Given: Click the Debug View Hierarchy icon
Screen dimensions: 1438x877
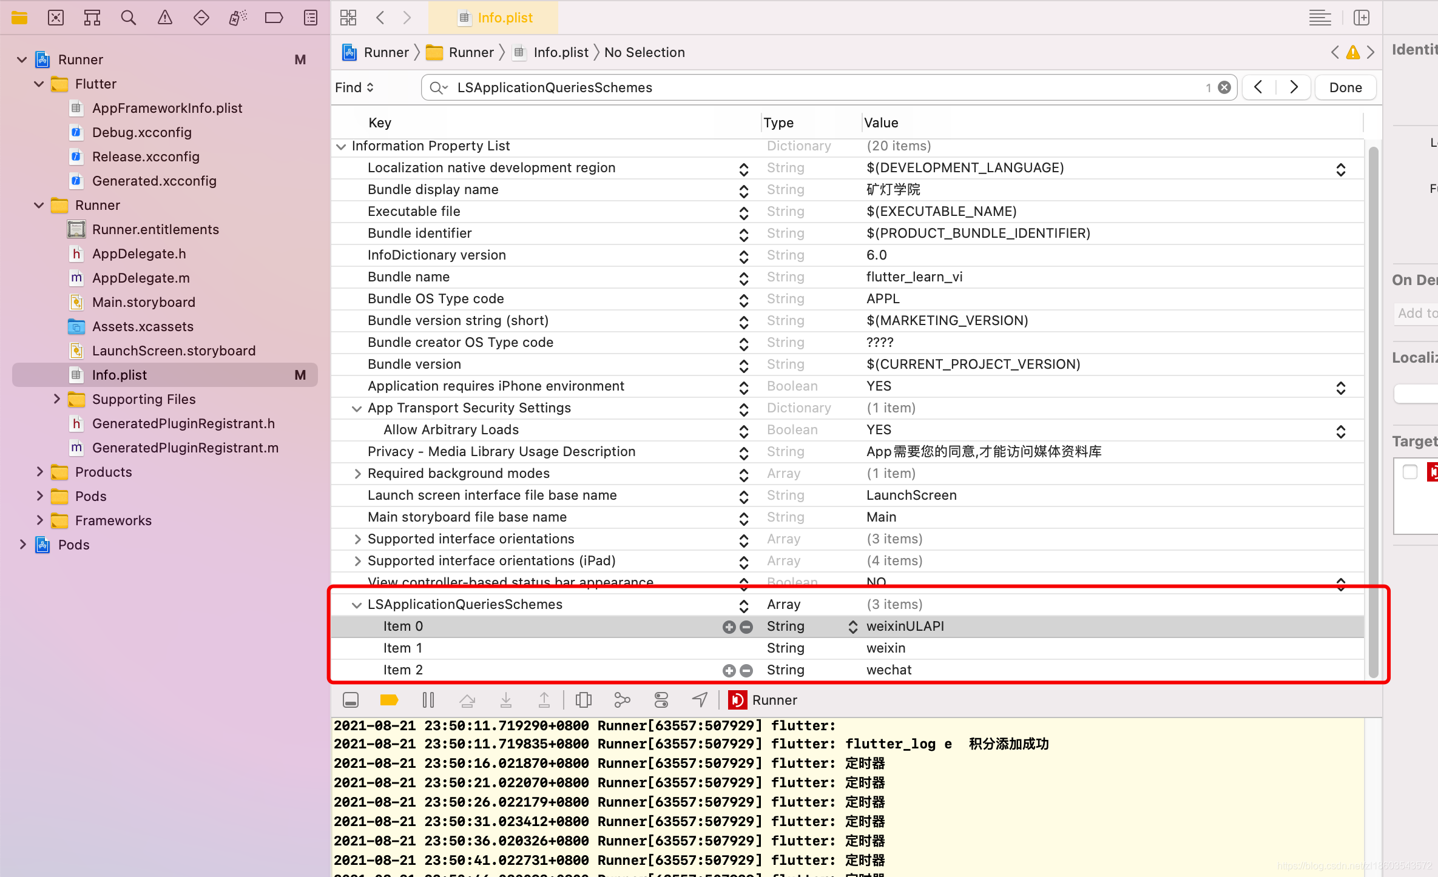Looking at the screenshot, I should pyautogui.click(x=584, y=701).
